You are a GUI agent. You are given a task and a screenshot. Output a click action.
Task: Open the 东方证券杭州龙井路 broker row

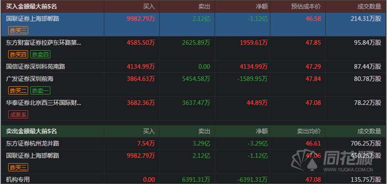tap(33, 143)
